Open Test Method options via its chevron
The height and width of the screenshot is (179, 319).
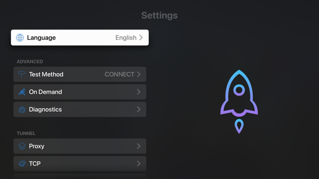(138, 74)
